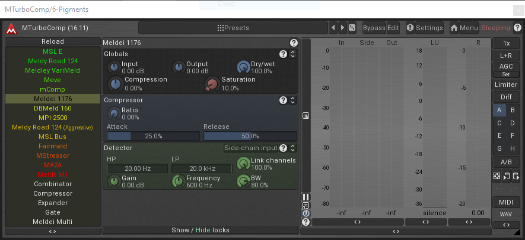Toggle the Bypass button
The width and height of the screenshot is (525, 240).
tap(374, 28)
